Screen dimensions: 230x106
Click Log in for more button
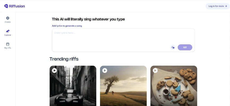(218, 6)
